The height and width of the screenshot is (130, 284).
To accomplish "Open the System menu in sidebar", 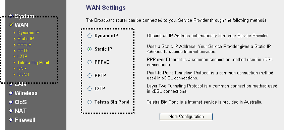I will [x=24, y=16].
